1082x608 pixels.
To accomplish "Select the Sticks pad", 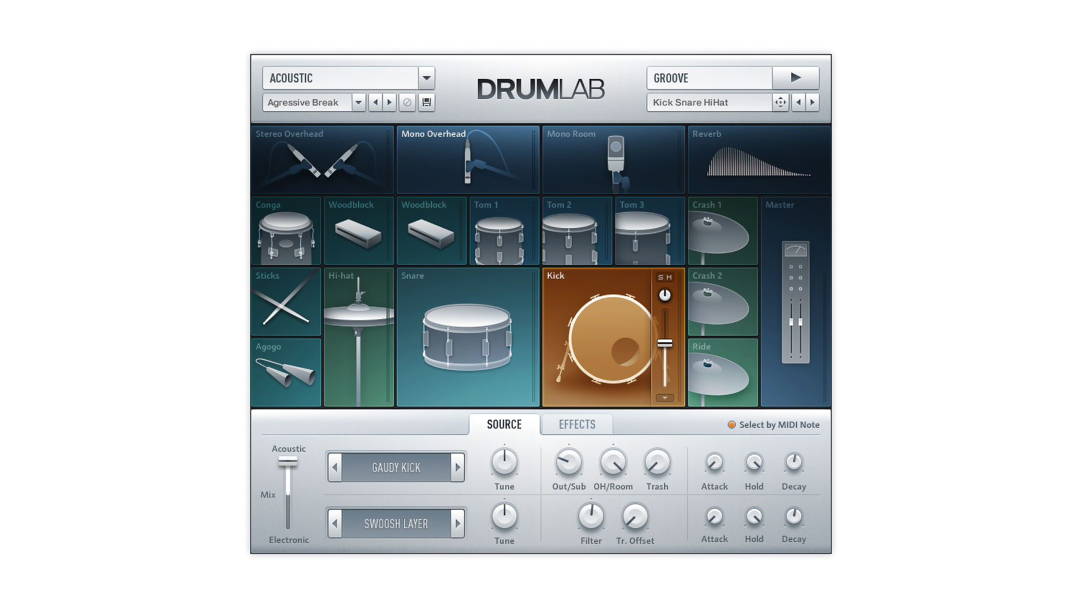I will click(286, 302).
